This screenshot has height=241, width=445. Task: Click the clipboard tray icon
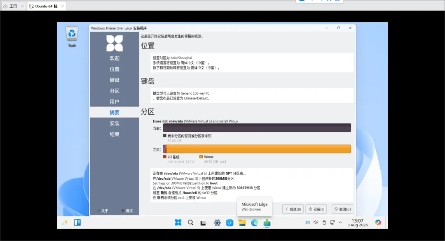tap(324, 222)
